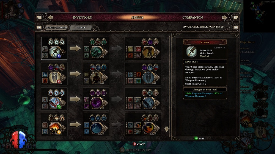Open the Inventory tab
Image resolution: width=275 pixels, height=154 pixels.
click(82, 18)
